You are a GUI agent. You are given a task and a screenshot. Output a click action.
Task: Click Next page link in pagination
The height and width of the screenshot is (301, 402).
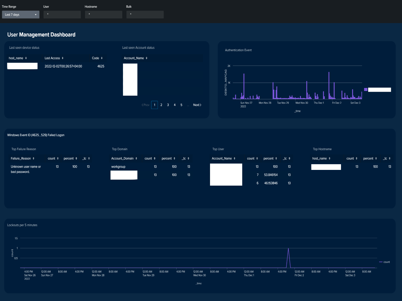197,105
